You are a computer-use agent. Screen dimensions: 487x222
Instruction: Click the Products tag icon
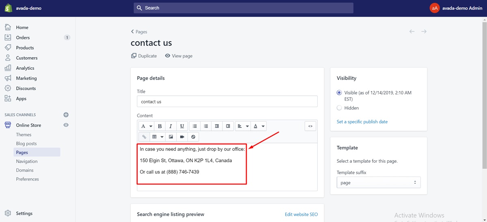(8, 47)
